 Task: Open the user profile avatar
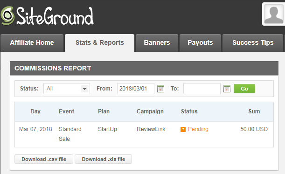(273, 14)
